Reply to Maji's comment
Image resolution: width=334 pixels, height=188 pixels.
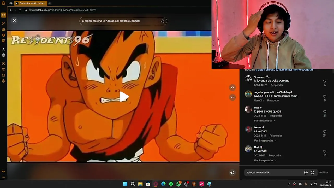pyautogui.click(x=275, y=155)
